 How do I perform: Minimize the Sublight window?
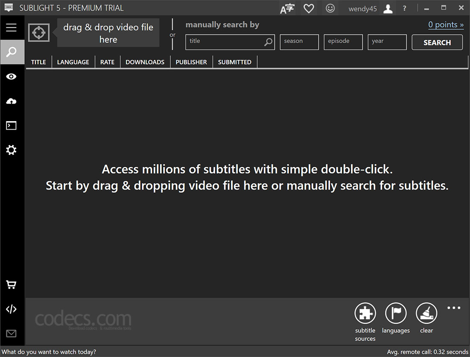pyautogui.click(x=426, y=9)
